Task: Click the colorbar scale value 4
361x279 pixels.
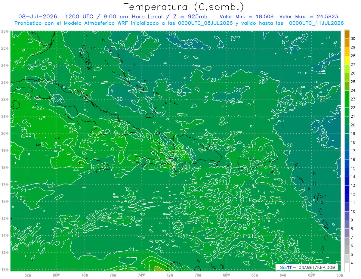Action: 352,263
